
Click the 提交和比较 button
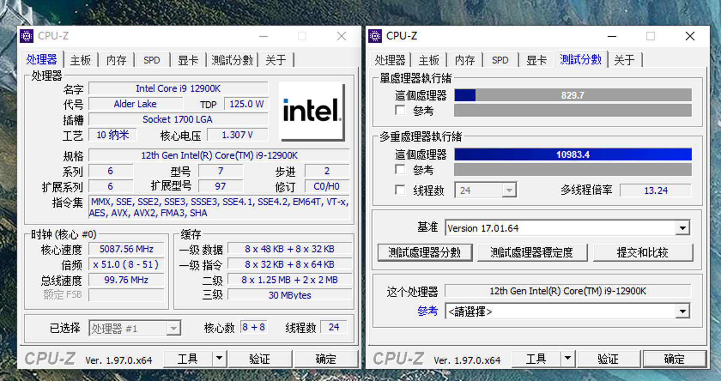coord(643,253)
